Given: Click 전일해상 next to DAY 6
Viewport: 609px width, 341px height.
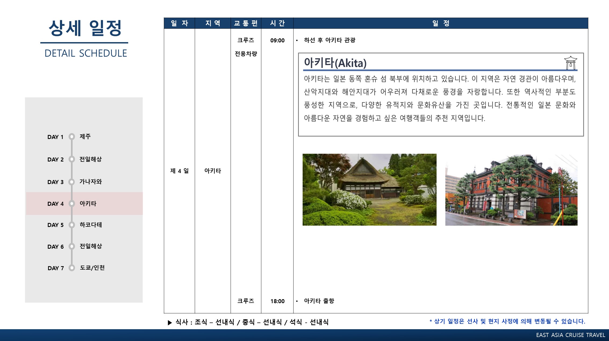Looking at the screenshot, I should (91, 246).
